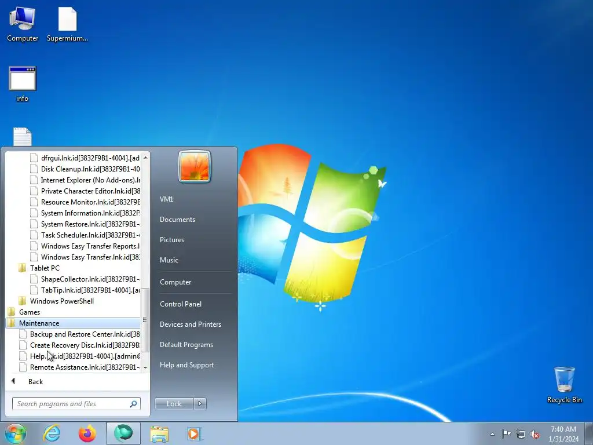Open the Supermium desktop file icon
593x445 pixels.
click(x=67, y=24)
